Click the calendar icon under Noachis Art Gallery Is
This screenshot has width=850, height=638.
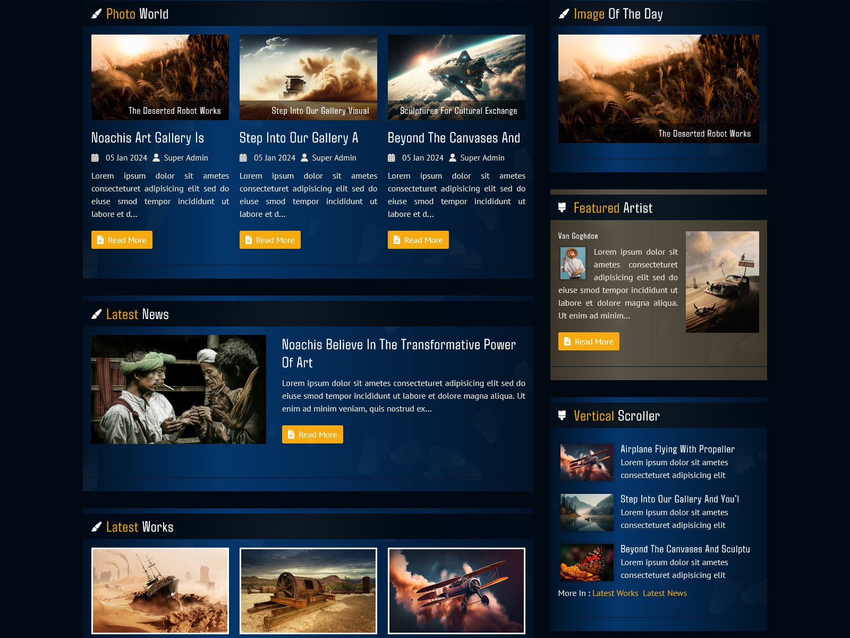[x=95, y=158]
